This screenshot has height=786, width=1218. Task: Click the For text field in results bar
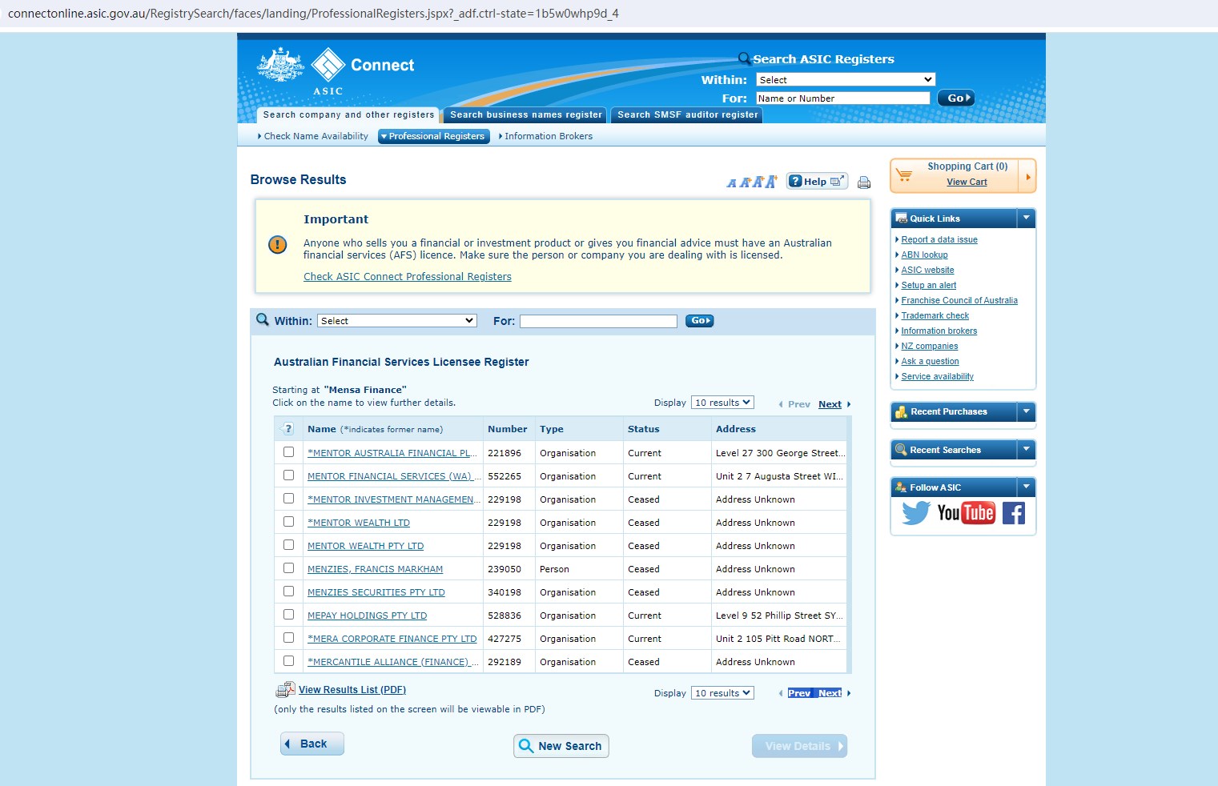point(598,321)
